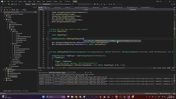This screenshot has height=99, width=176.
Task: Open Show output from dropdown
Action: point(62,73)
